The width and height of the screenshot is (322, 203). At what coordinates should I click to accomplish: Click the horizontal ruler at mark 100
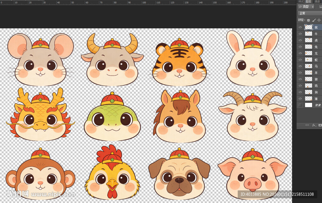tap(144, 3)
